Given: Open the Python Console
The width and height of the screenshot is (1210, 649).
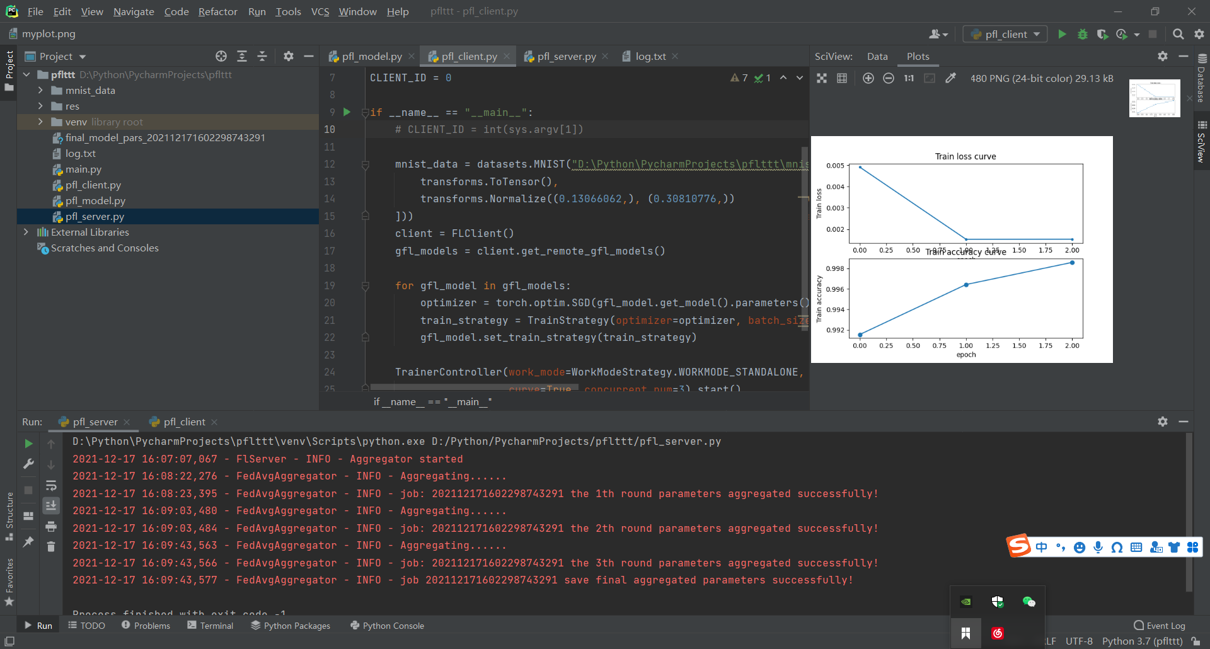Looking at the screenshot, I should coord(387,625).
